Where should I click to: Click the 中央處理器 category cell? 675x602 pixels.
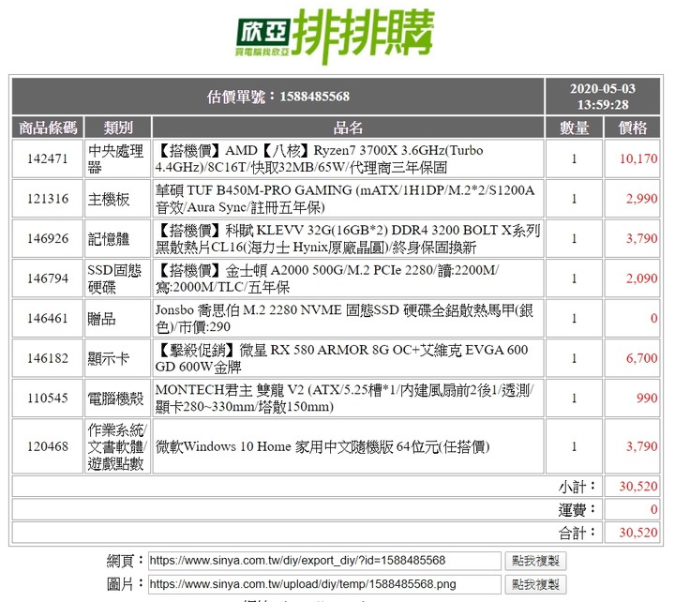click(x=118, y=158)
